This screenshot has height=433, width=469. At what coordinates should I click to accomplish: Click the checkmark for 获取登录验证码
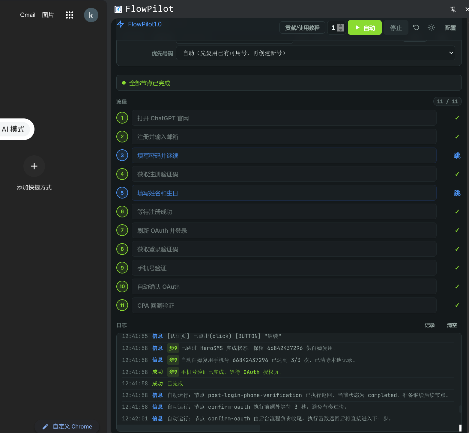point(457,249)
